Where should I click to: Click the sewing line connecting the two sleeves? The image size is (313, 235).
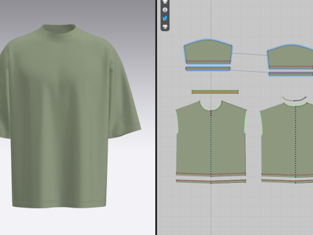coord(250,54)
